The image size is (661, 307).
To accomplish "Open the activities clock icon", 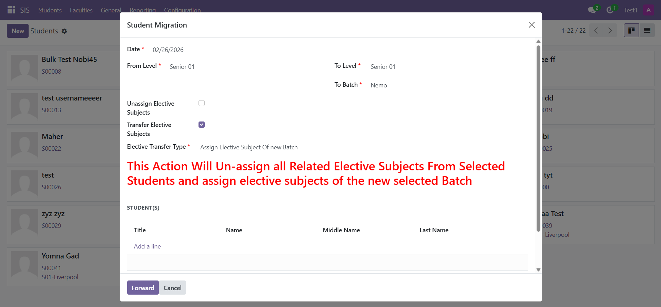I will coord(610,10).
